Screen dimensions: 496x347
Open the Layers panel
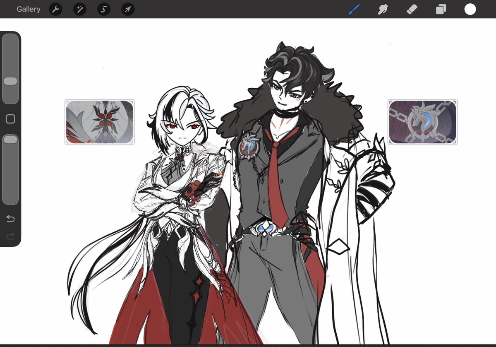(x=441, y=9)
